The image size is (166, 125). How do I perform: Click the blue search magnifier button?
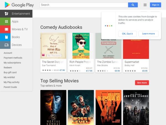tap(133, 5)
